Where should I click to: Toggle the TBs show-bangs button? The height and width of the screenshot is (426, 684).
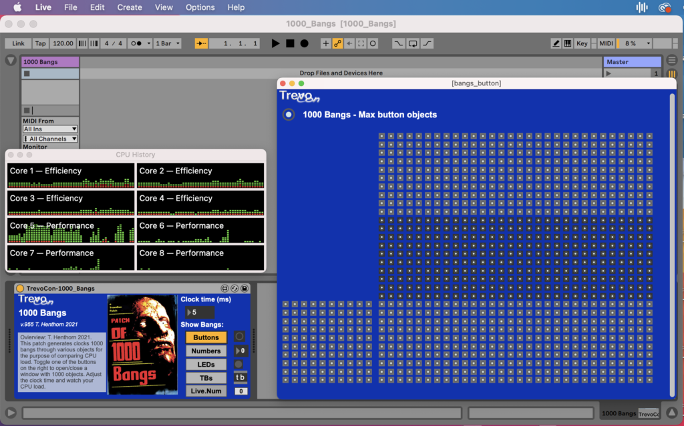[206, 377]
